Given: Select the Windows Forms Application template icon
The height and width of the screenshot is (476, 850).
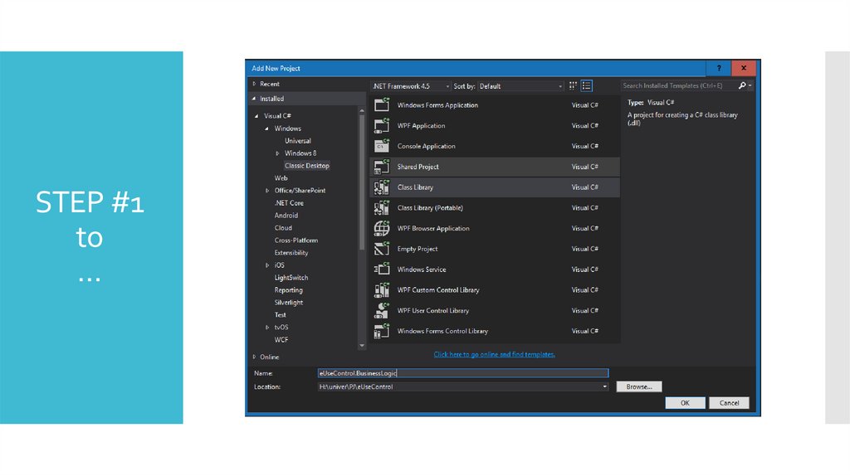Looking at the screenshot, I should (x=382, y=105).
